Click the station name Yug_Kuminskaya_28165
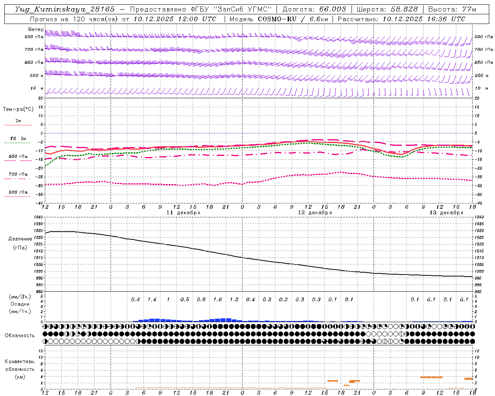Image resolution: width=495 pixels, height=396 pixels. pyautogui.click(x=65, y=9)
